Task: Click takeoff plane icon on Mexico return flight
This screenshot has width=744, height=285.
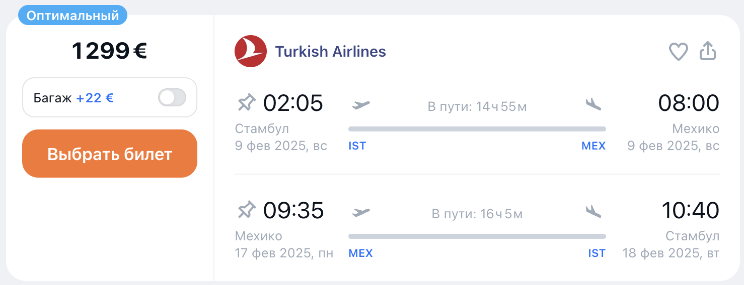Action: point(360,212)
